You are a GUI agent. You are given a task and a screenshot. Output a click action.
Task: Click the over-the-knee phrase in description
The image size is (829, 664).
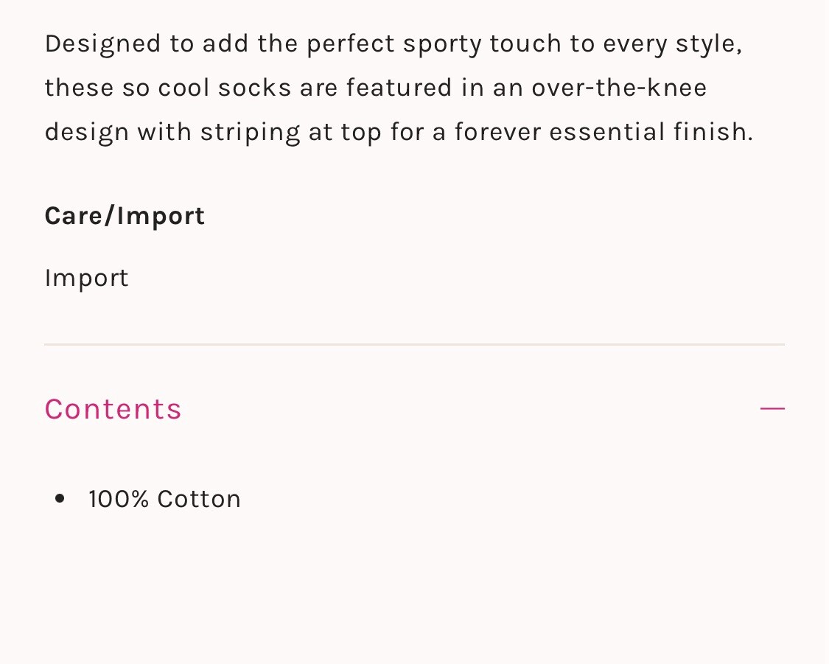619,88
